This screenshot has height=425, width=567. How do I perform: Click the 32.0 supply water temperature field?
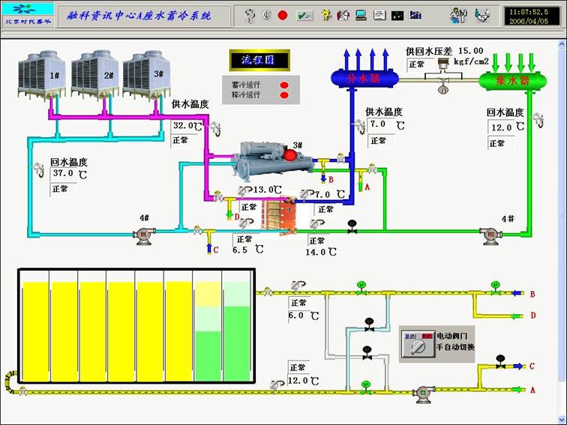(x=186, y=125)
